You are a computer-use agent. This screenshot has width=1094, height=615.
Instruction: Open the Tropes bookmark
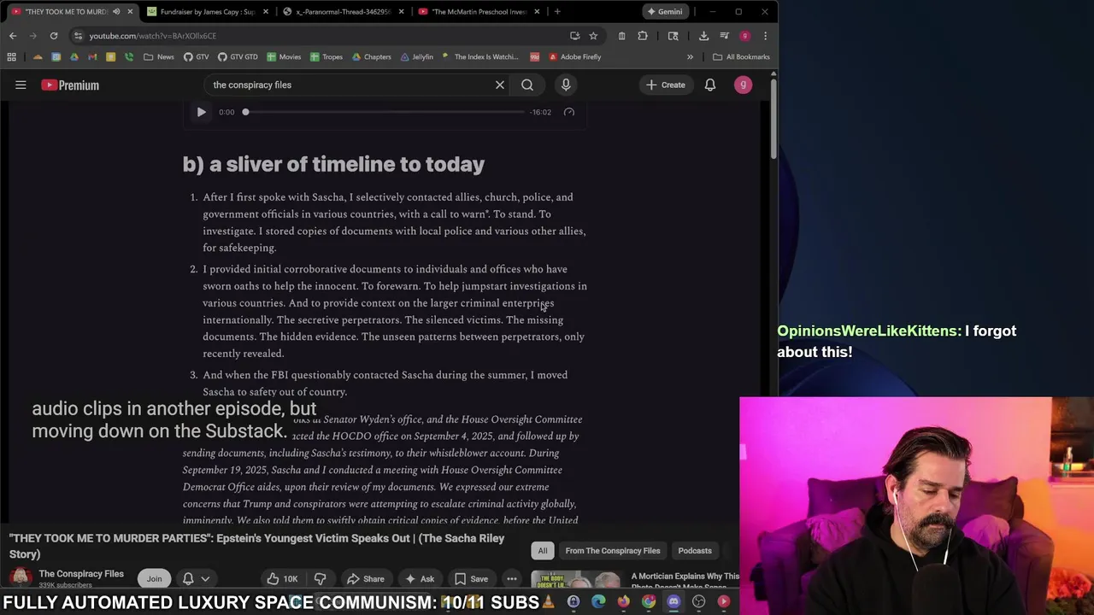point(326,57)
